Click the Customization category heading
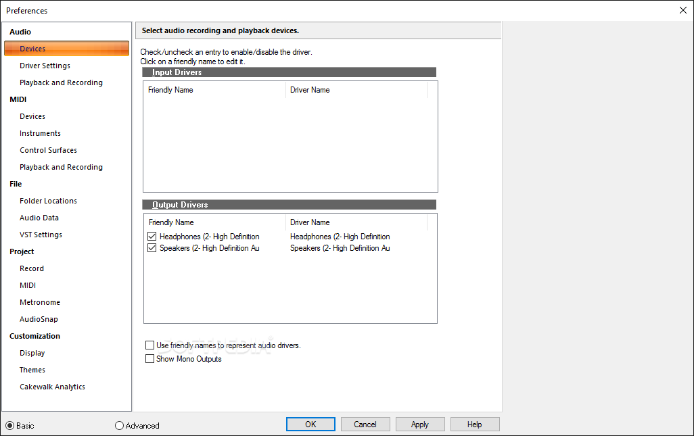The width and height of the screenshot is (694, 436). (x=34, y=336)
